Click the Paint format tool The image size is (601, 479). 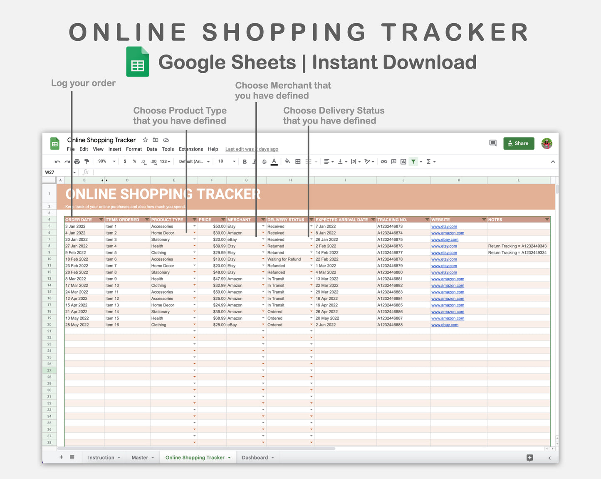(x=86, y=161)
